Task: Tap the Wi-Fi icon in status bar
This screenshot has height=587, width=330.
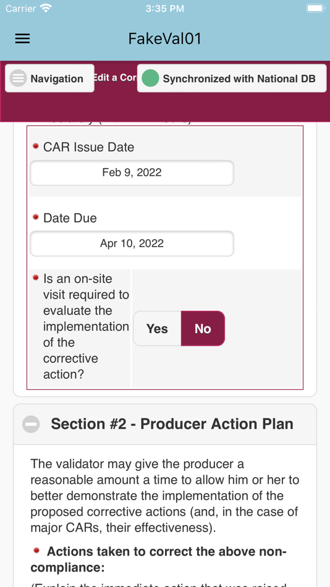Action: click(x=46, y=8)
